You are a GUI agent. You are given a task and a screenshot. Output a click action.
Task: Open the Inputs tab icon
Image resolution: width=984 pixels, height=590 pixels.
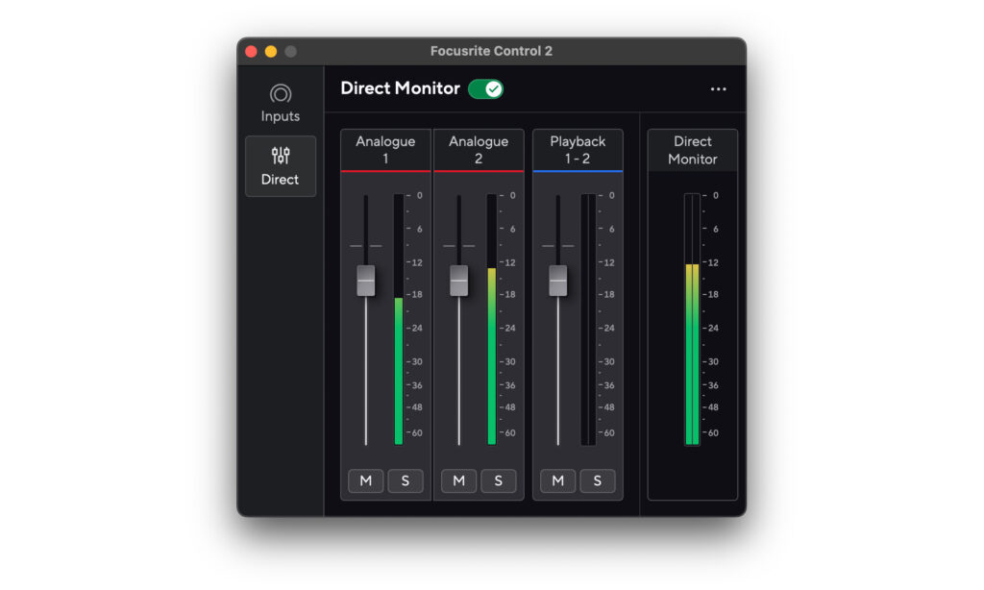click(x=280, y=94)
